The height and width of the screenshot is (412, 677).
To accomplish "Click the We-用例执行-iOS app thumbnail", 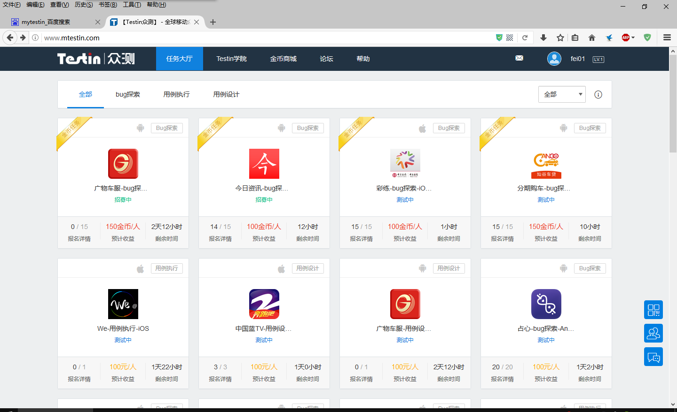I will tap(123, 304).
